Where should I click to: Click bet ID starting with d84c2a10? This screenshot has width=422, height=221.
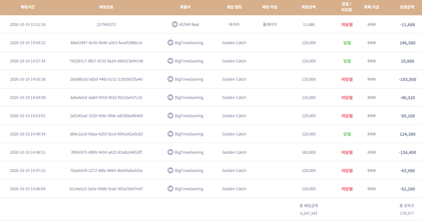pyautogui.click(x=106, y=134)
